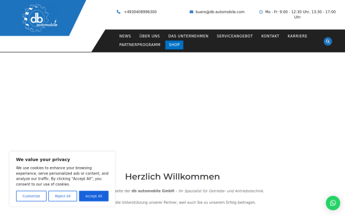This screenshot has height=216, width=345.
Task: Open the WhatsApp chat button
Action: pos(333,203)
